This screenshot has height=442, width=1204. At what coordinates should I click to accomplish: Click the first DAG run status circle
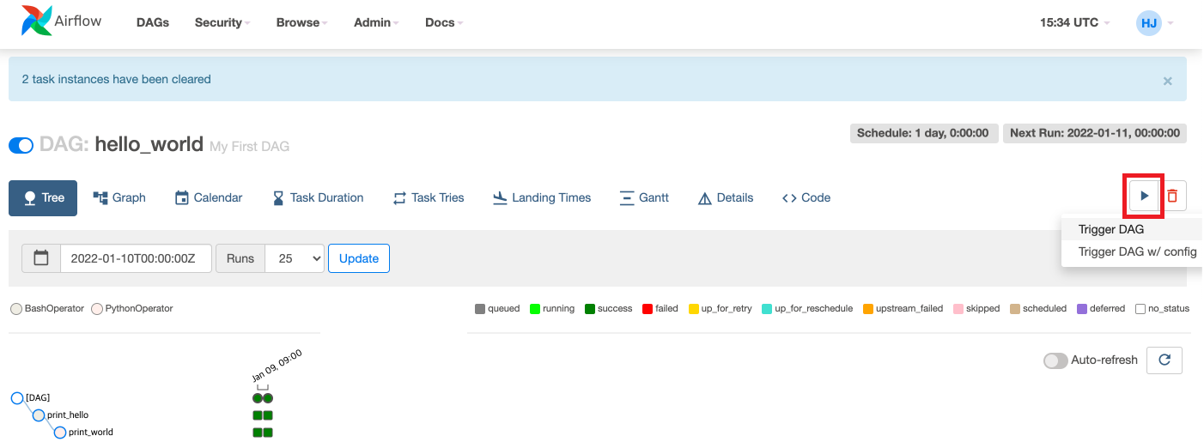[258, 398]
